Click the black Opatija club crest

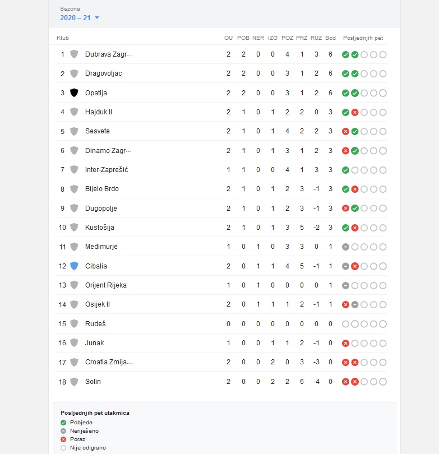click(74, 92)
